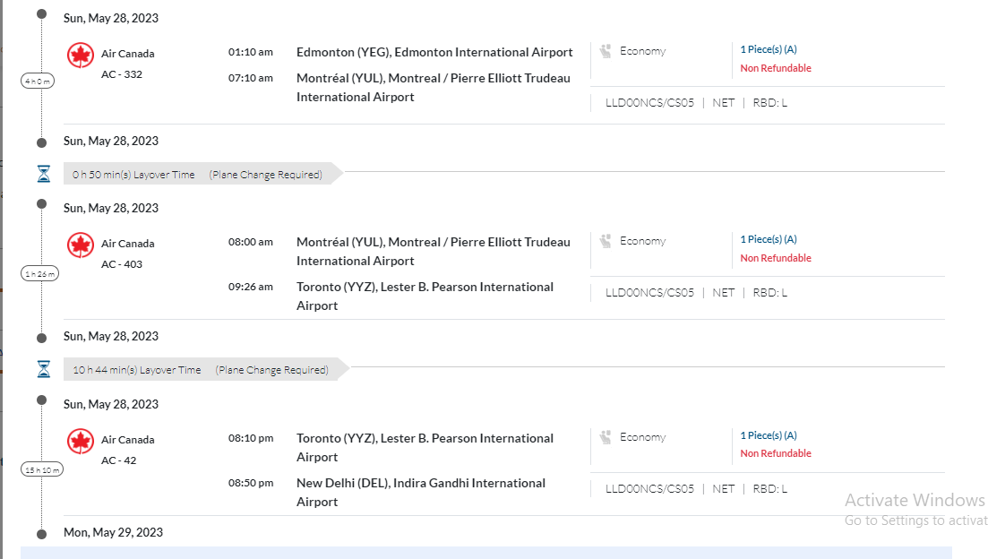
Task: Click hourglass icon beside 10 h 44 min layover
Action: [x=43, y=369]
